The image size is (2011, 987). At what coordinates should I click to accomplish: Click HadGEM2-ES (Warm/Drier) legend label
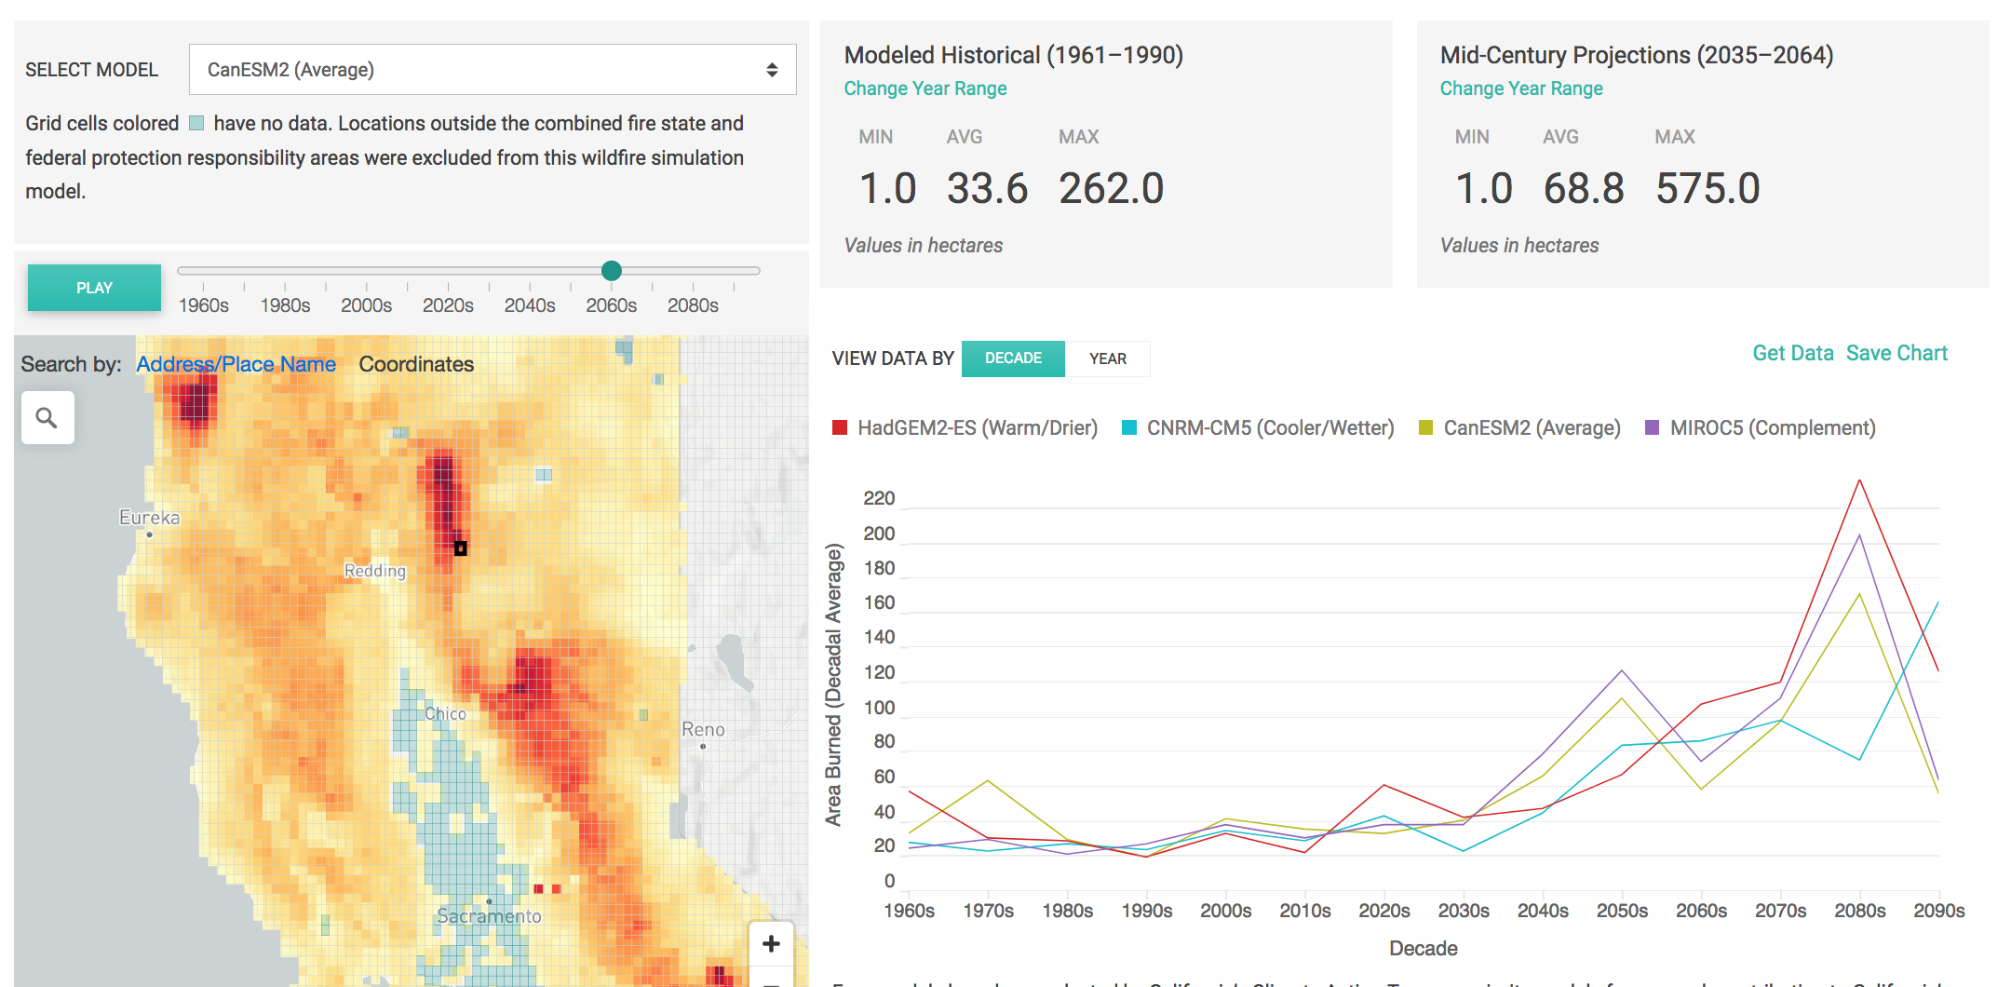978,427
